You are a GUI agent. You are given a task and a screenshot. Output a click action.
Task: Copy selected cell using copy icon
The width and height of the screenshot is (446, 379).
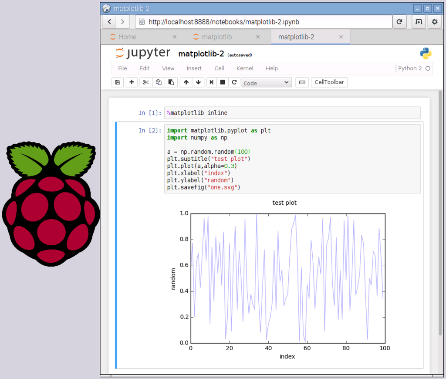point(159,82)
